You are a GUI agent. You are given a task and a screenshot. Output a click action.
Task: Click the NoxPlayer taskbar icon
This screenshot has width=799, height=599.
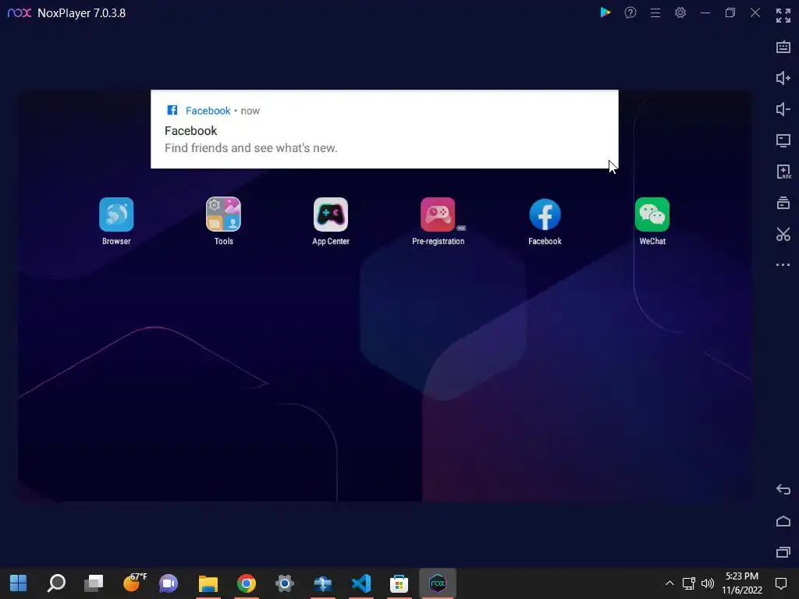tap(438, 583)
